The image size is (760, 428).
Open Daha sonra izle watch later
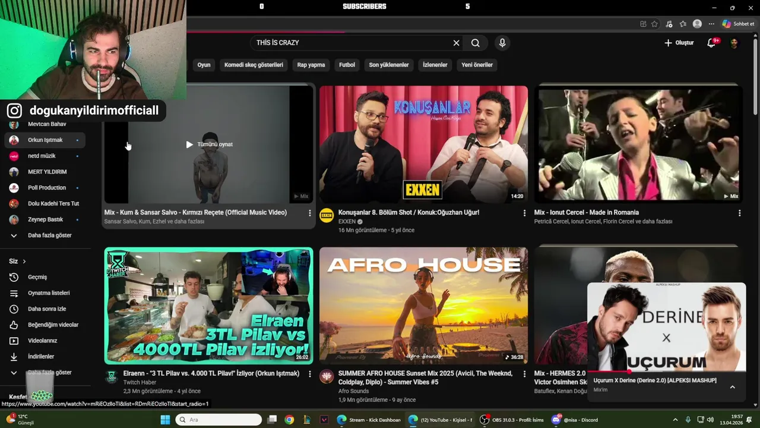(45, 309)
